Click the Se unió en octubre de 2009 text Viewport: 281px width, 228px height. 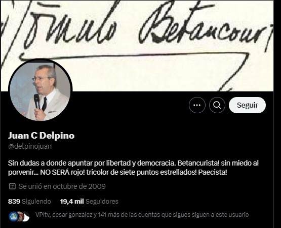pyautogui.click(x=62, y=186)
